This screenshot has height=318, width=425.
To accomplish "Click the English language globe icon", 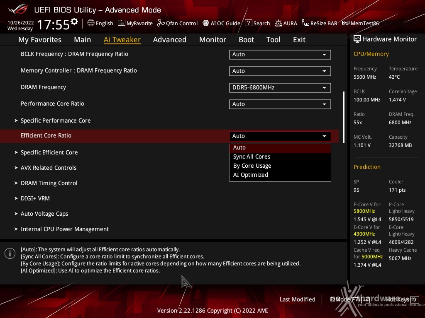I will pos(91,23).
